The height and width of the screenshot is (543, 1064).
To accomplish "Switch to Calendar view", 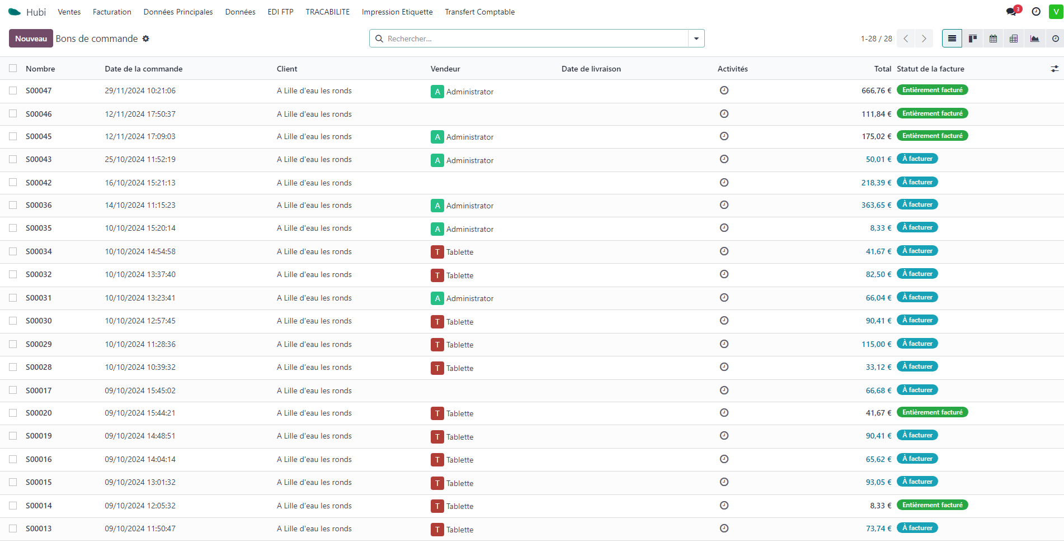I will pyautogui.click(x=993, y=39).
